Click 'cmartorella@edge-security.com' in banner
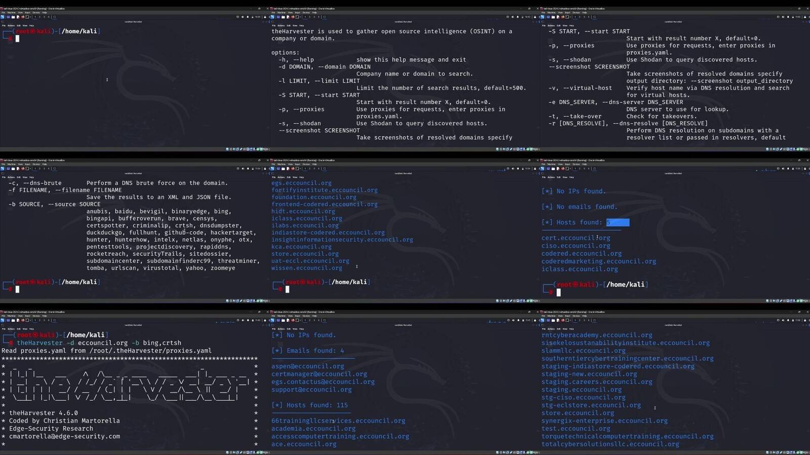This screenshot has width=810, height=455. tap(65, 436)
